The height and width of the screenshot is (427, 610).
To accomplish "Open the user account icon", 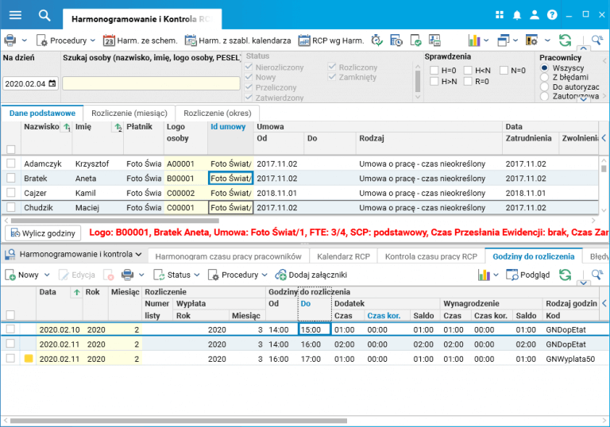I will point(535,15).
